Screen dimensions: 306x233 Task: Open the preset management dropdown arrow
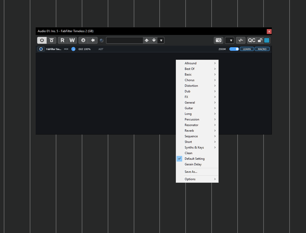[161, 40]
